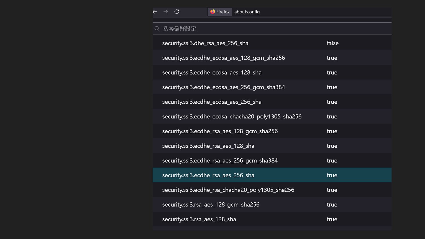Reload the about:config page
This screenshot has width=425, height=239.
click(177, 12)
